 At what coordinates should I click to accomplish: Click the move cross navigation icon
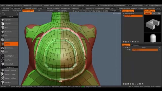pos(81,11)
